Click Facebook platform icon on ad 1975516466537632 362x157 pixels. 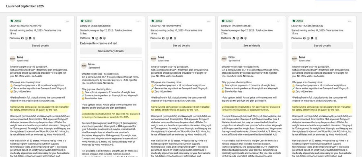(x=304, y=38)
